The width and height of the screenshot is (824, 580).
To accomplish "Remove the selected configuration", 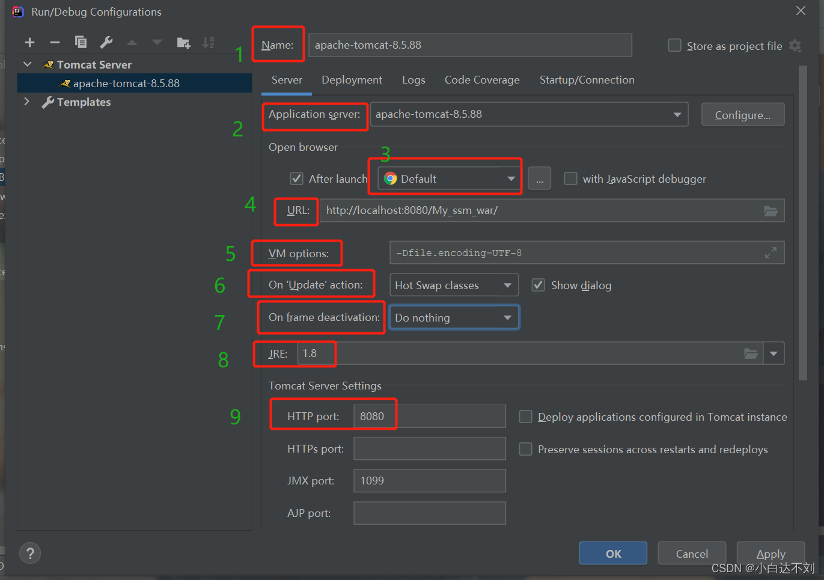I will pyautogui.click(x=55, y=42).
